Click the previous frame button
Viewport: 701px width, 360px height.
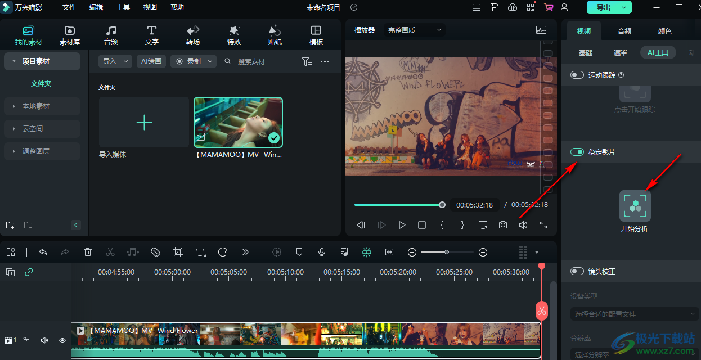pos(361,225)
